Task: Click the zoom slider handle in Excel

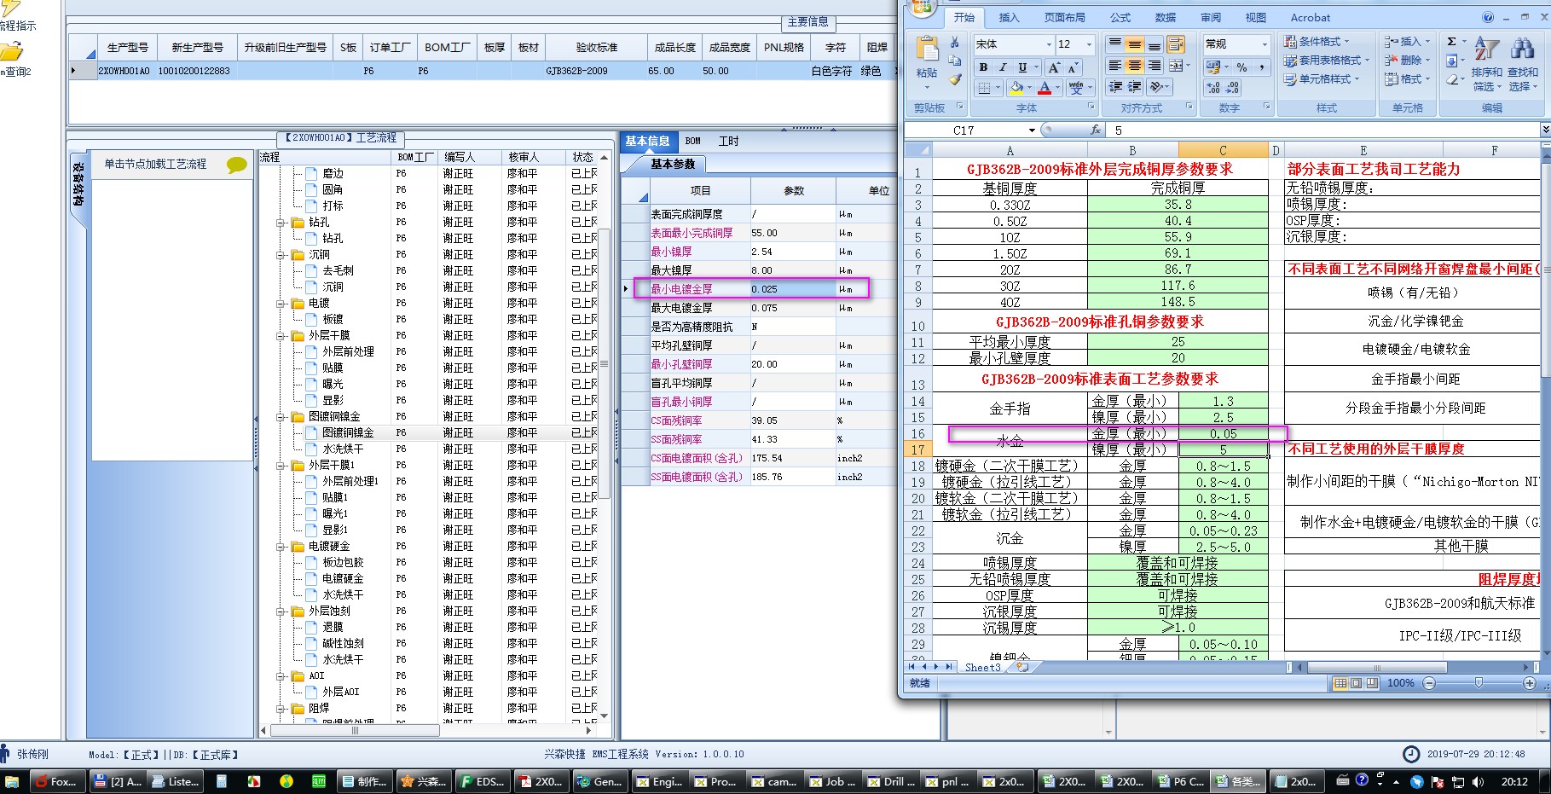Action: click(1479, 683)
